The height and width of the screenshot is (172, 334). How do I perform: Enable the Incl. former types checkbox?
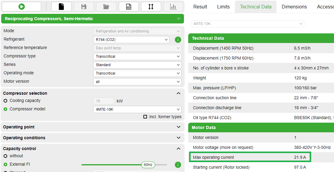[x=145, y=117]
